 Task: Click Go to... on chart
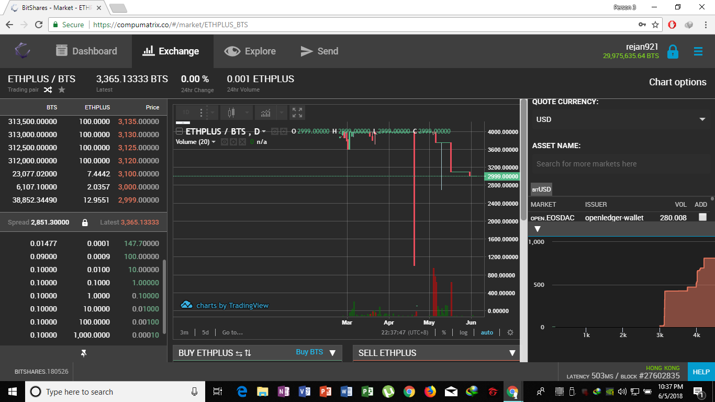point(232,332)
